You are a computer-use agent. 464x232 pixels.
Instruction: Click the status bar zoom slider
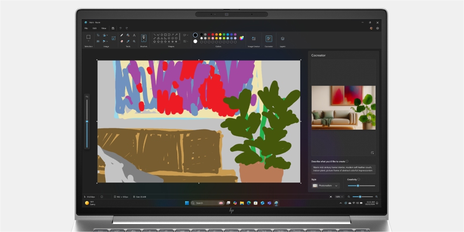pos(362,197)
